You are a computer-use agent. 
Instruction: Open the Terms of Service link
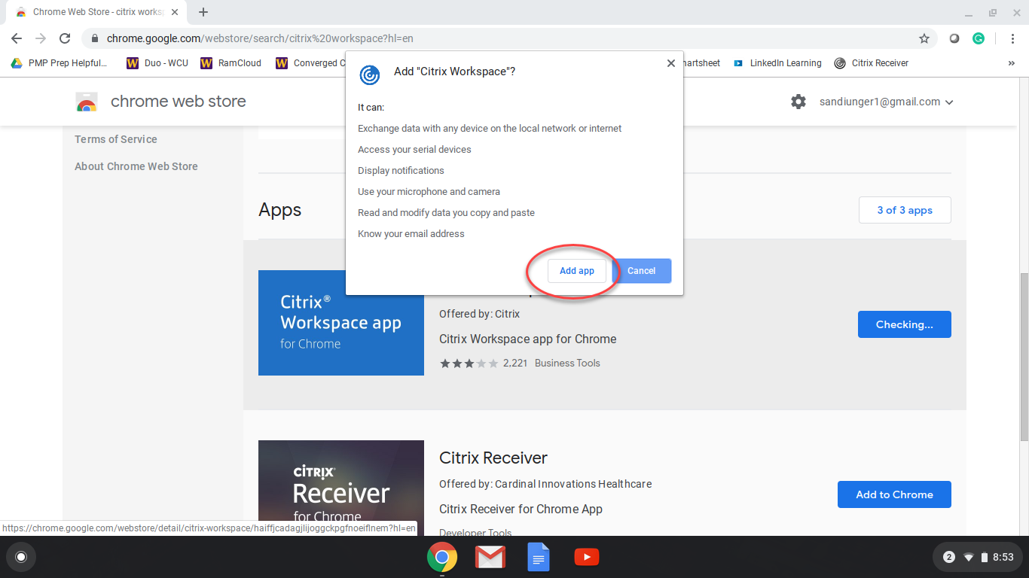pos(116,139)
